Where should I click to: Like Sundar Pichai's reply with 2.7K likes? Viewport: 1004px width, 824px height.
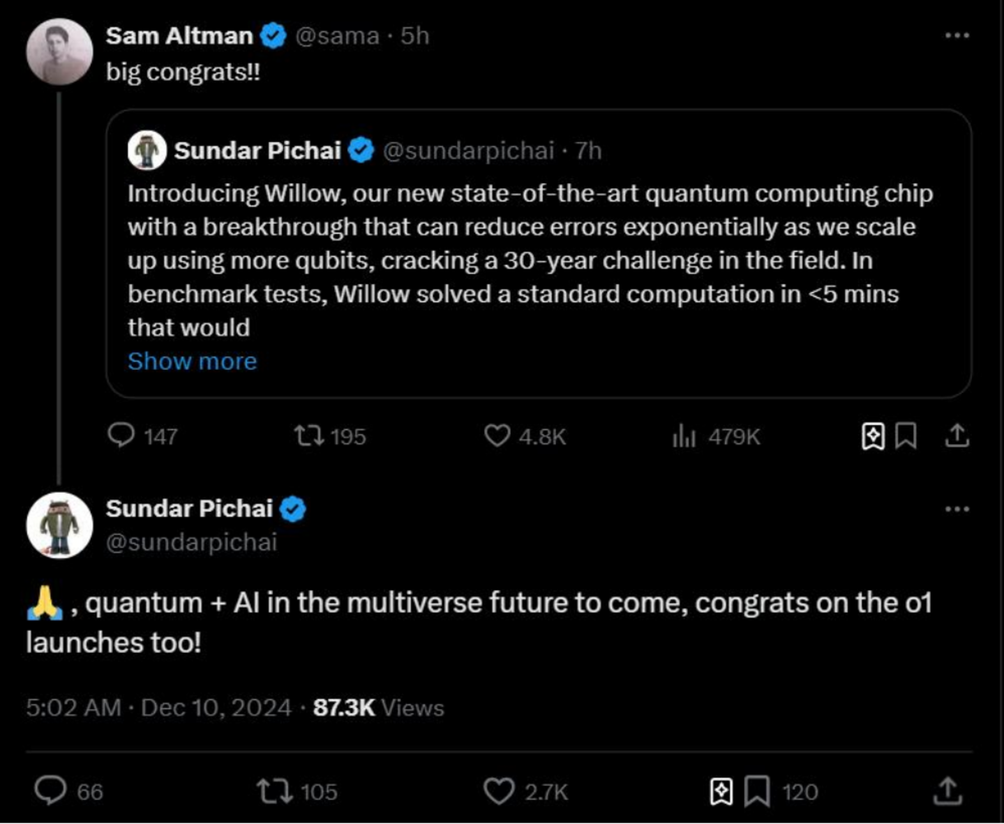click(498, 792)
